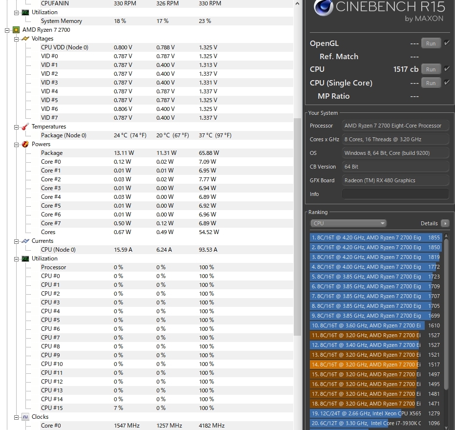The image size is (455, 430).
Task: Select the VID #6 voltage row
Action: click(x=167, y=109)
